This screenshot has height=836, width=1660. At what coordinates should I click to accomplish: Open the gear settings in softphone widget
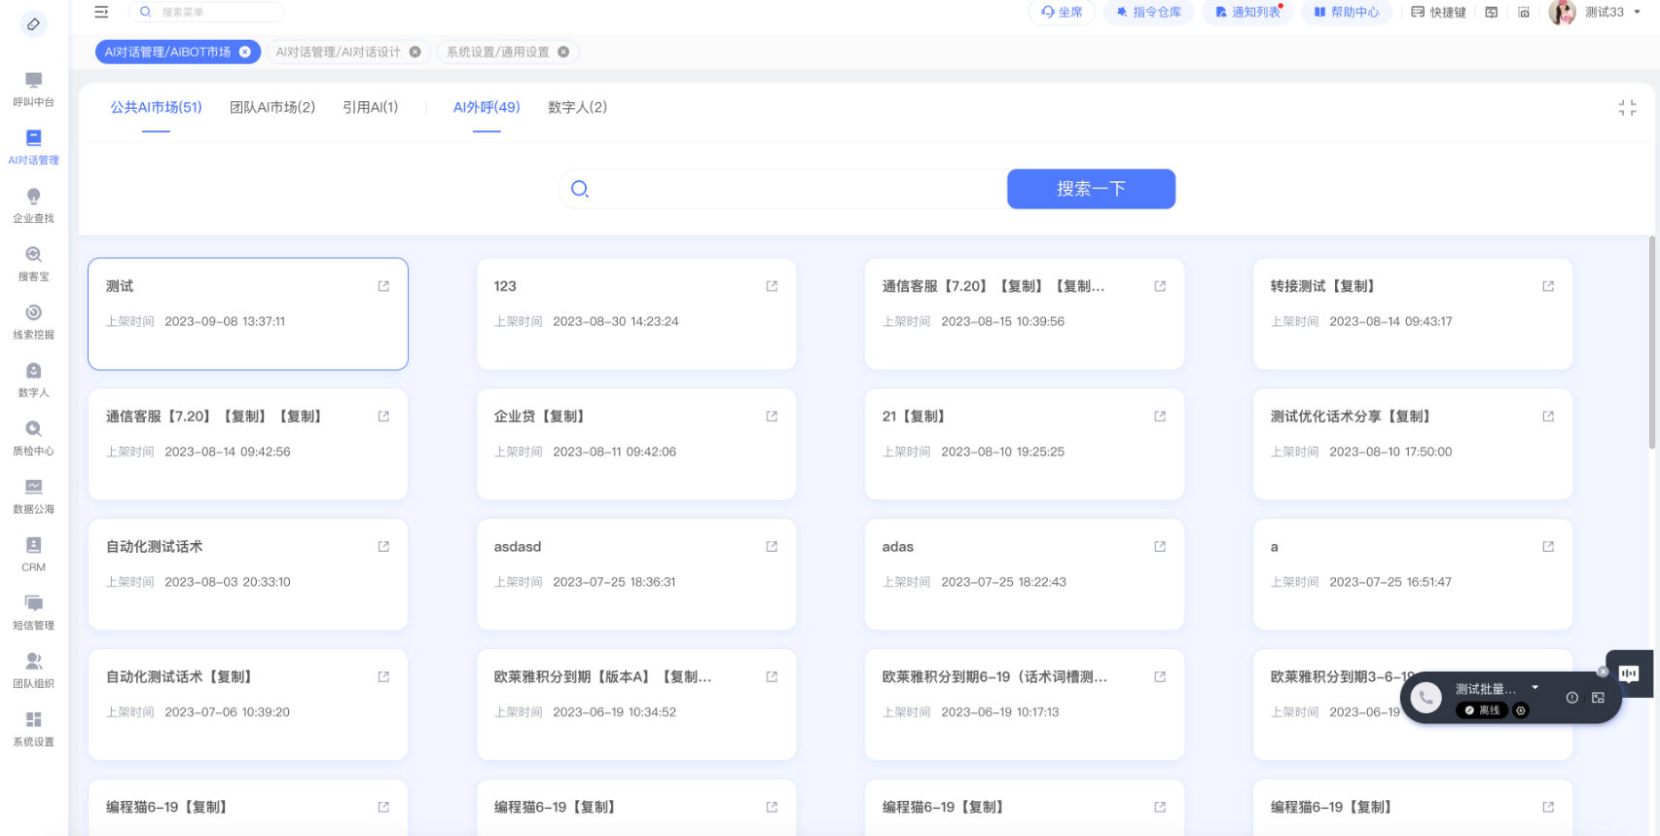click(1521, 710)
